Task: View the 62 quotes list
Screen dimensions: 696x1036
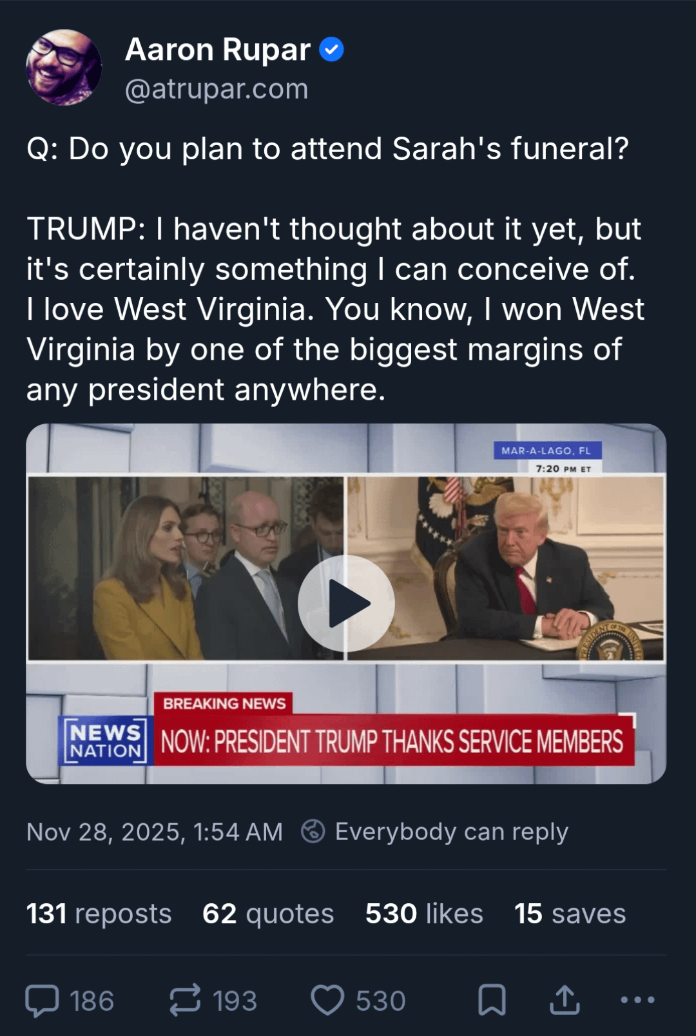Action: point(268,914)
